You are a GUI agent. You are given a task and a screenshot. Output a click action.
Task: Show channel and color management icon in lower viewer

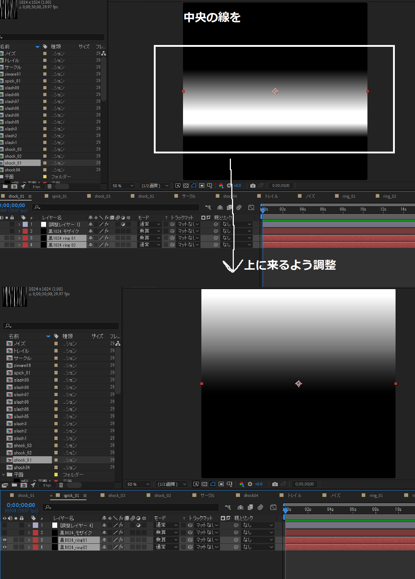tap(242, 484)
